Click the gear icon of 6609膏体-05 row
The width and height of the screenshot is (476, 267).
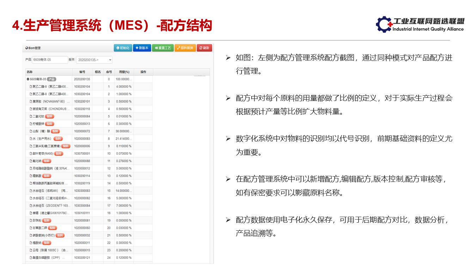pos(28,79)
